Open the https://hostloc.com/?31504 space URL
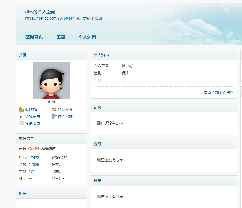 tap(47, 18)
